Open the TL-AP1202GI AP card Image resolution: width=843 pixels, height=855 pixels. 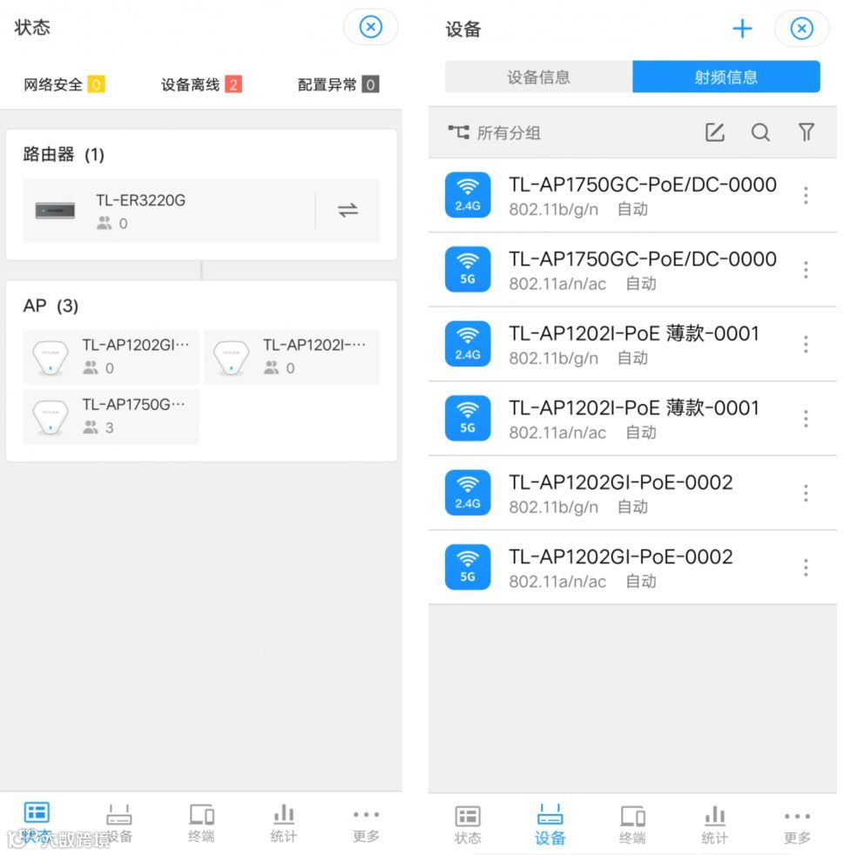click(111, 357)
